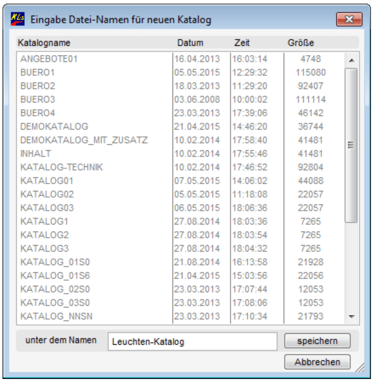
Task: Click the size value 44088
Action: pos(310,181)
